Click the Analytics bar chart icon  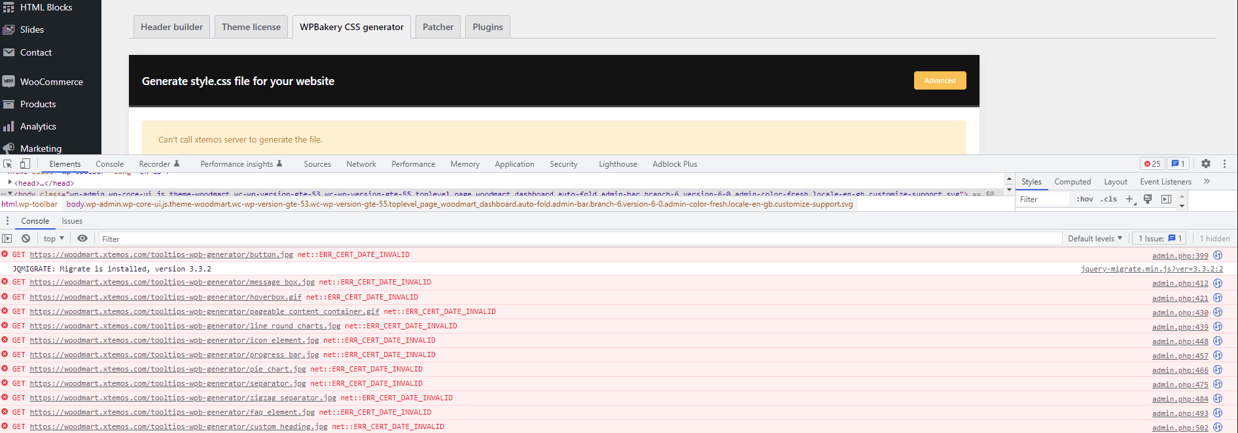pos(9,126)
